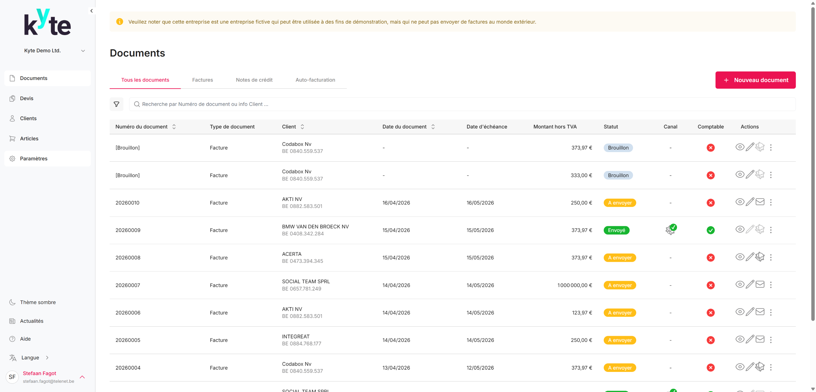
Task: Click the filter funnel icon
Action: pos(116,104)
